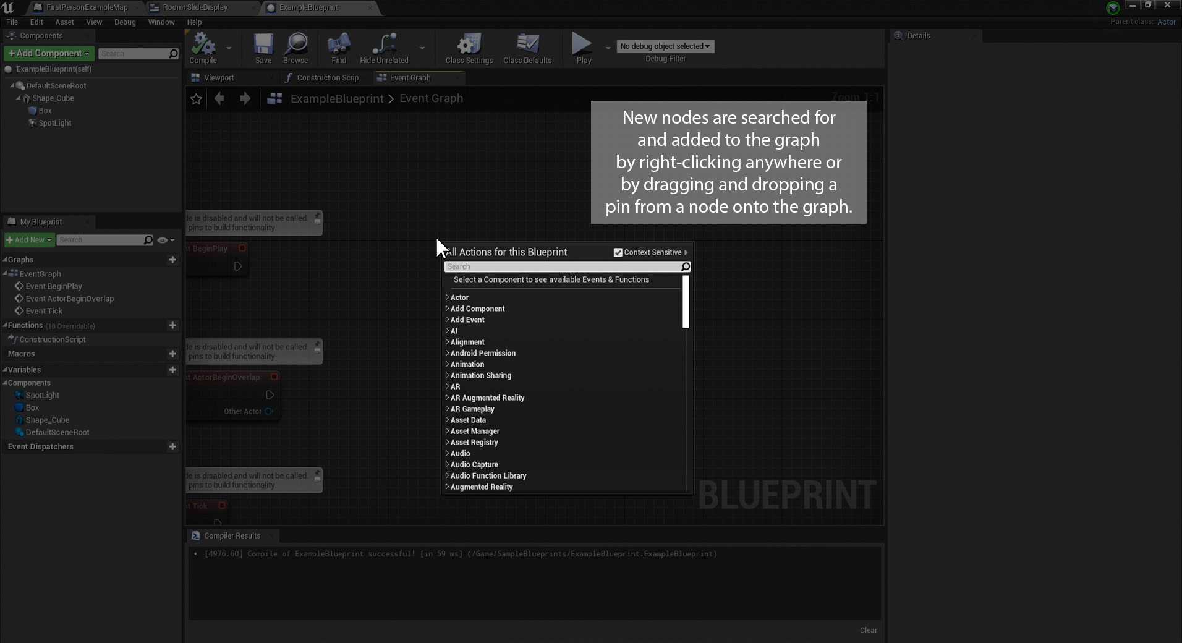Collapse the Variables section
This screenshot has width=1182, height=643.
[x=5, y=370]
